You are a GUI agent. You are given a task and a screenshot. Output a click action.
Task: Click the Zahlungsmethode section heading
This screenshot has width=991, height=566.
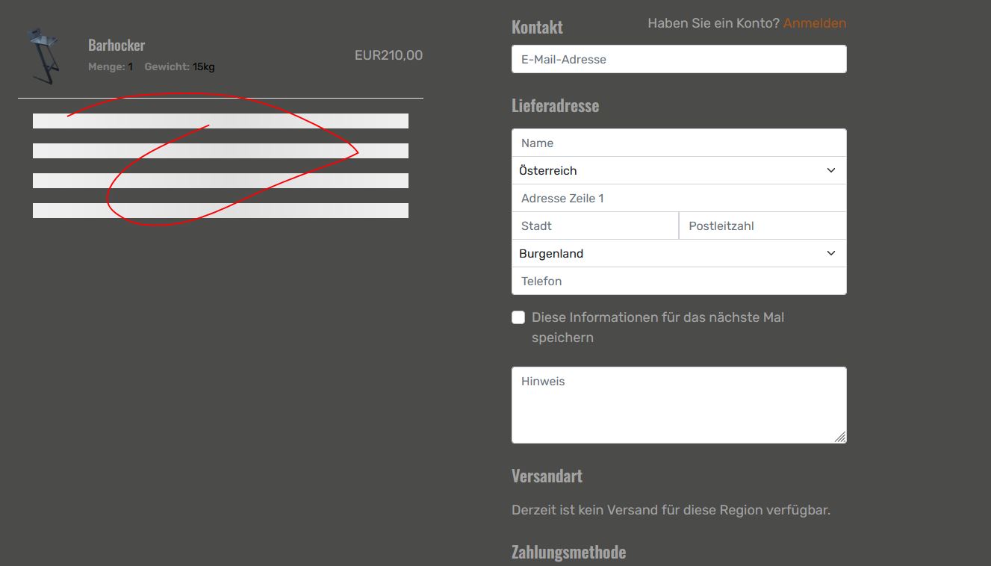(568, 553)
